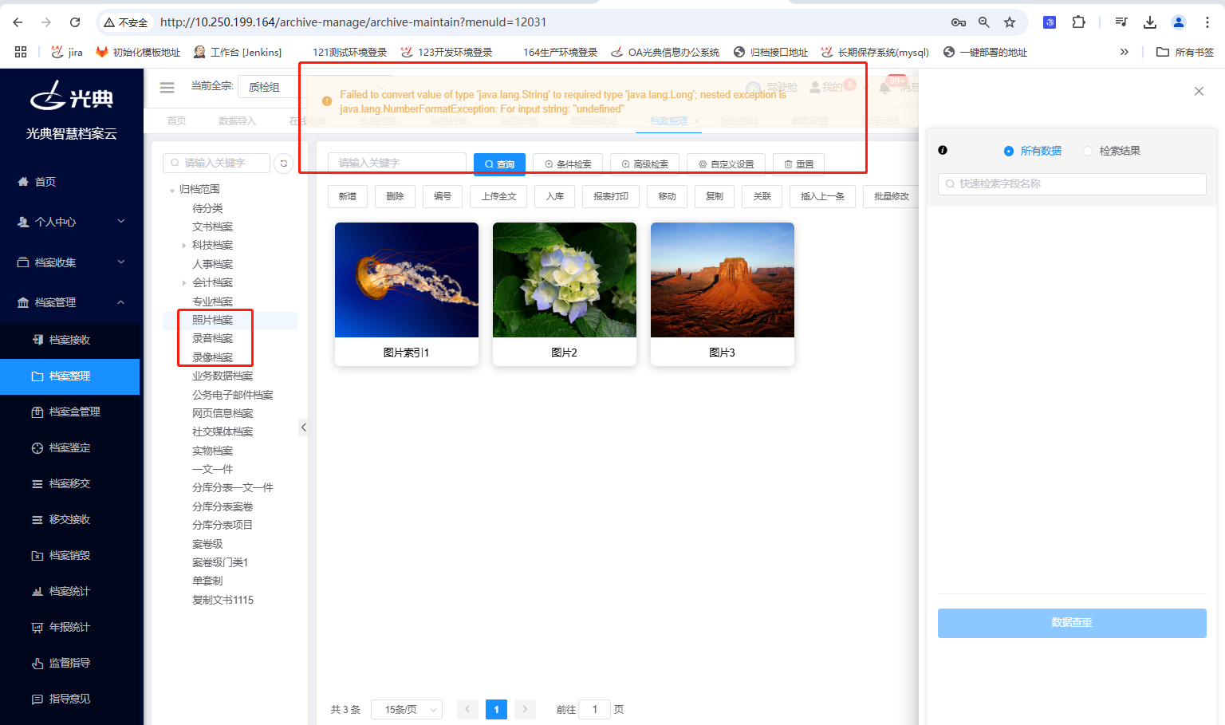
Task: Open the 当前全宗 质检组 dropdown
Action: coord(316,87)
